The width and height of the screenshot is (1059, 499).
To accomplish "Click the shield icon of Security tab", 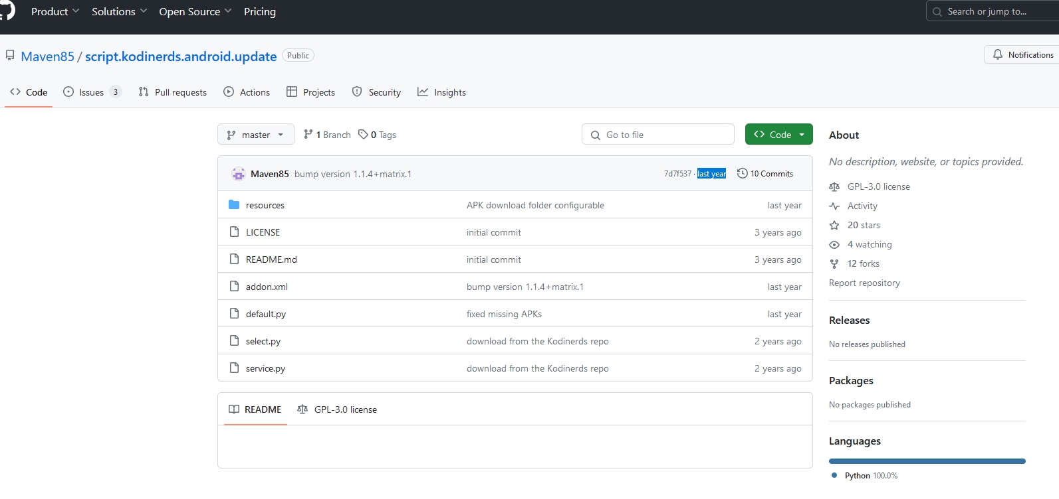I will [x=357, y=92].
